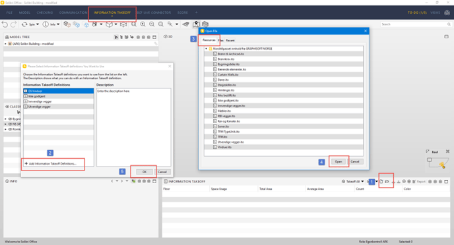The image size is (454, 245).
Task: Click OK in the takeoff definitions dialog
Action: click(145, 172)
